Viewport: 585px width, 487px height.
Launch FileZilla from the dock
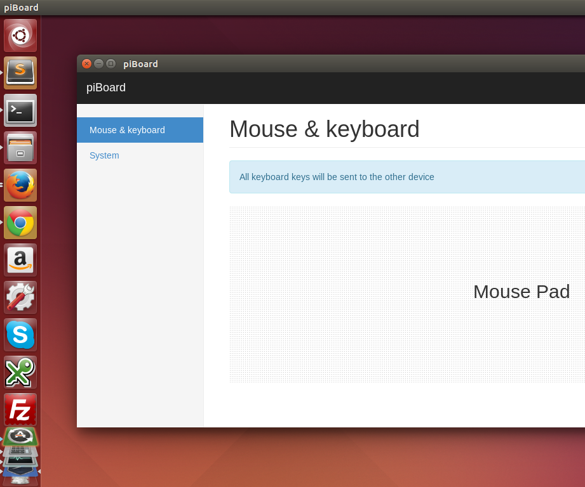coord(20,410)
